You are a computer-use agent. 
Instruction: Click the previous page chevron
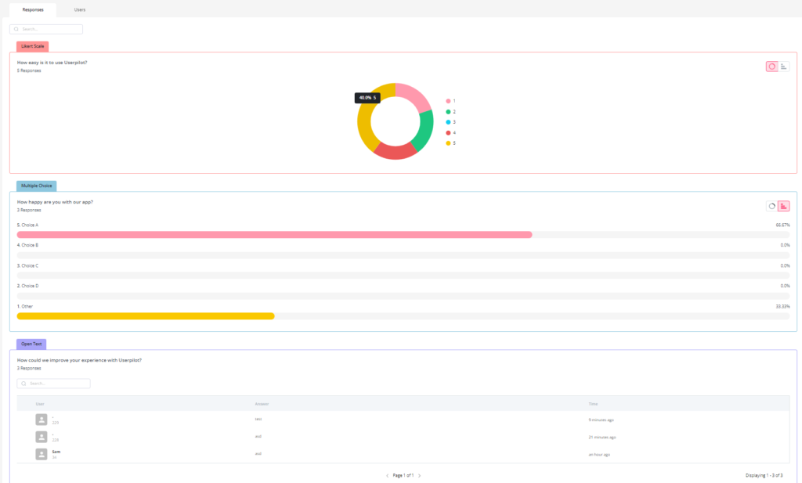click(x=388, y=474)
